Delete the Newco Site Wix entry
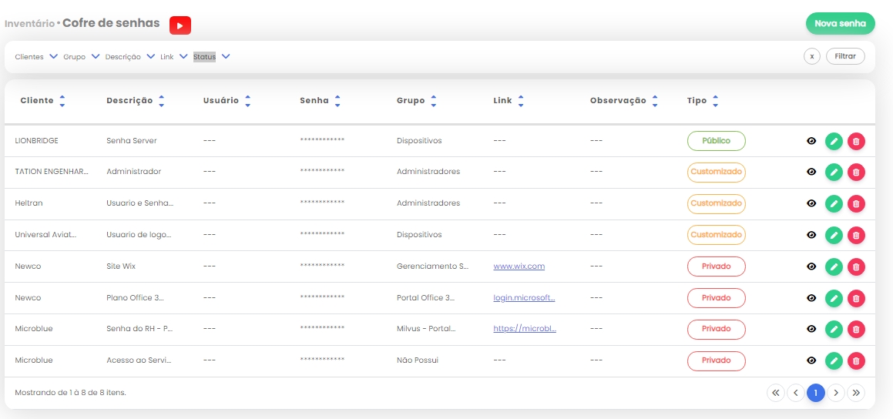Screen dimensions: 893x419 pyautogui.click(x=856, y=266)
